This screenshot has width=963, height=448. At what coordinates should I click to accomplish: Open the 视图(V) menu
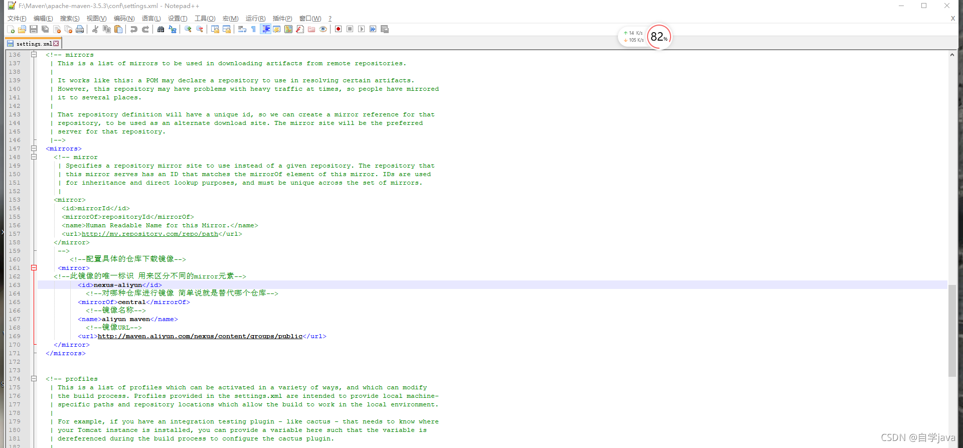[96, 19]
